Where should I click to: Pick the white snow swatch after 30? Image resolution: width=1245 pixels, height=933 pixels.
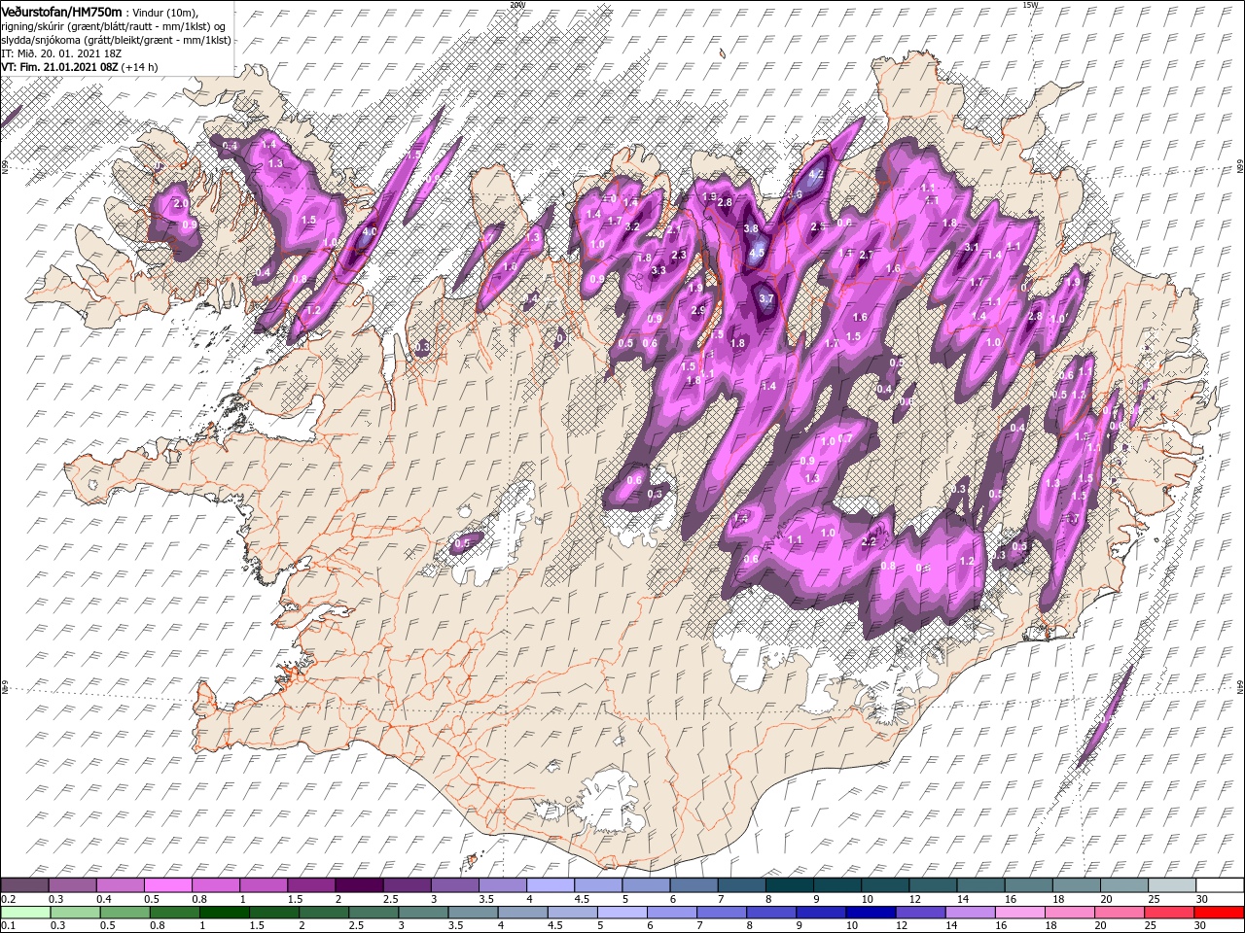point(1220,885)
